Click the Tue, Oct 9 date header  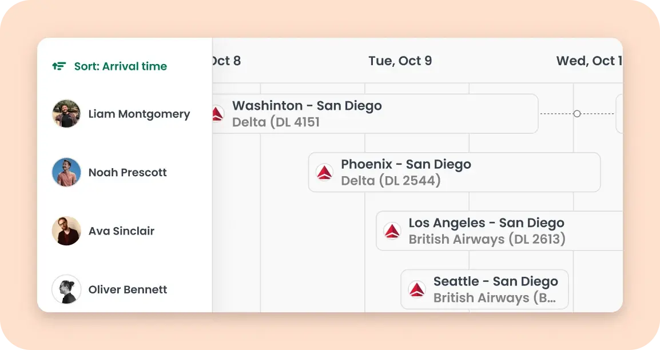click(400, 61)
